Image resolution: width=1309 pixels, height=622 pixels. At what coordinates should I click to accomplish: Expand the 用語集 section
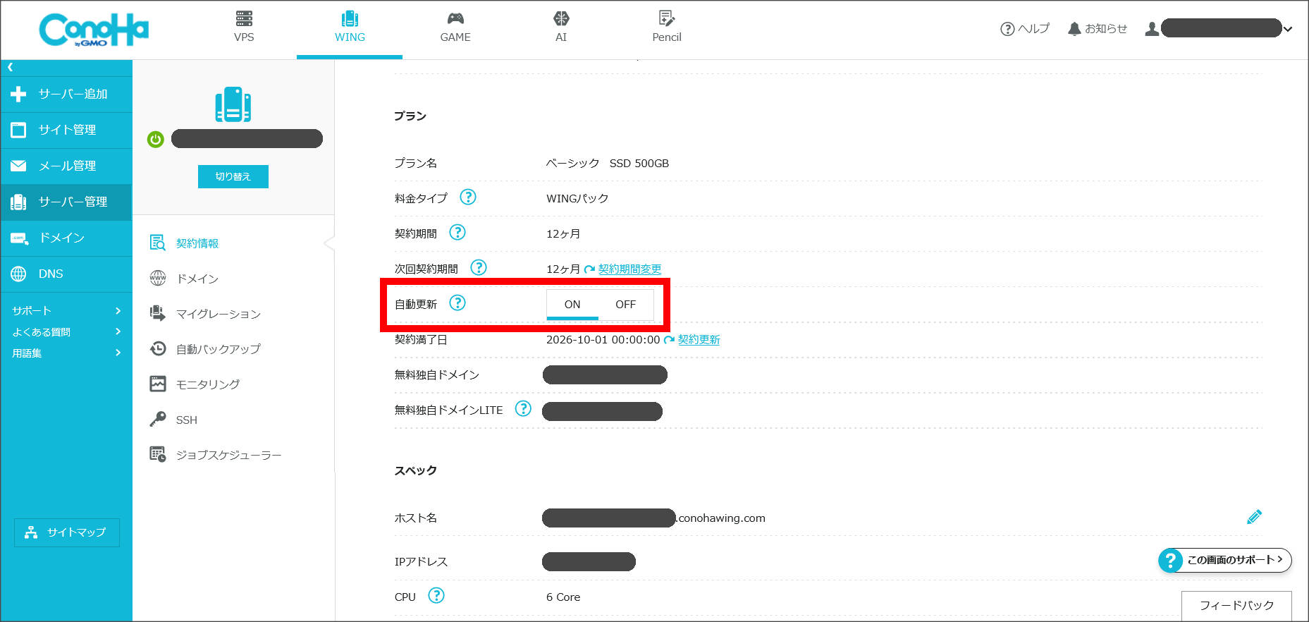[x=66, y=353]
